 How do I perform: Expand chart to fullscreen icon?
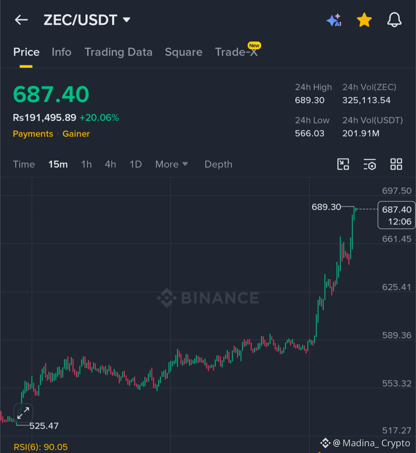coord(23,413)
